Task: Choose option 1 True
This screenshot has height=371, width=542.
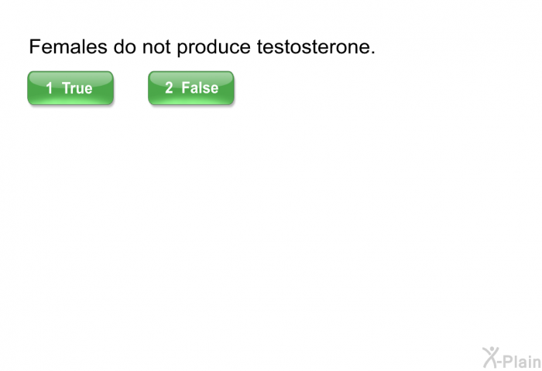Action: 70,88
